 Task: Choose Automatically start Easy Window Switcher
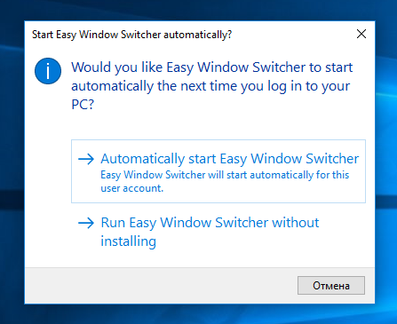(218, 171)
